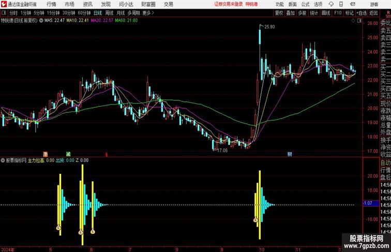This screenshot has height=252, width=391.
Task: Click the diamond icon above the price axis
Action: pos(353,21)
